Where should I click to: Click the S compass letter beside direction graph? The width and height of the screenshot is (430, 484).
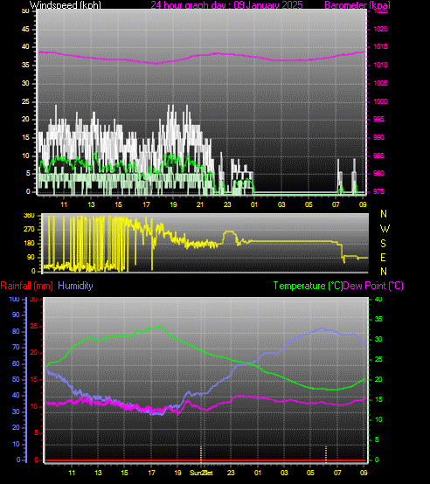(x=383, y=244)
